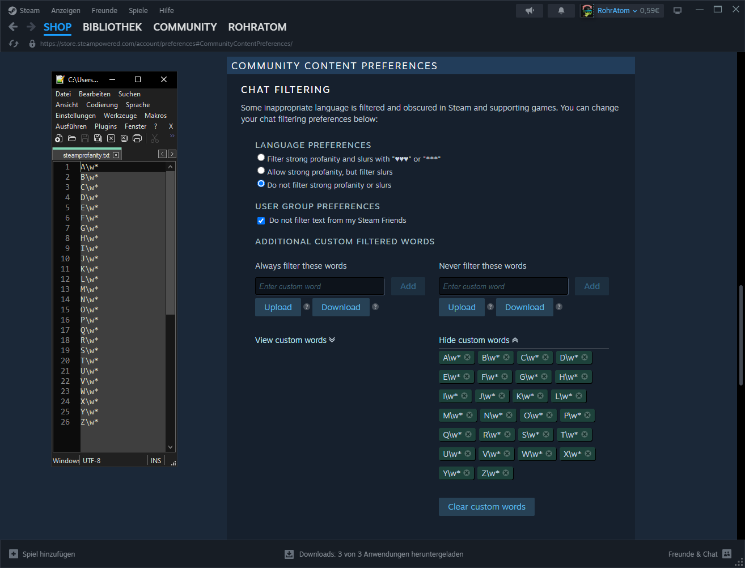The image size is (745, 568).
Task: Click the RohrAtom profile avatar
Action: [587, 11]
